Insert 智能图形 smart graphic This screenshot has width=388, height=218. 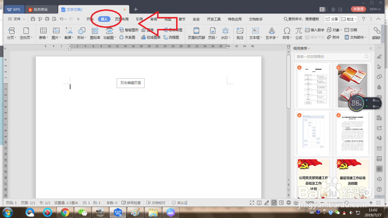(x=129, y=30)
